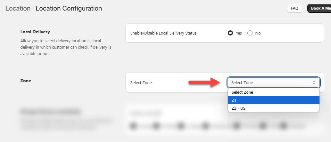Screen dimensions: 331x142
Task: Click the Local Delivery section heading
Action: [x=35, y=32]
